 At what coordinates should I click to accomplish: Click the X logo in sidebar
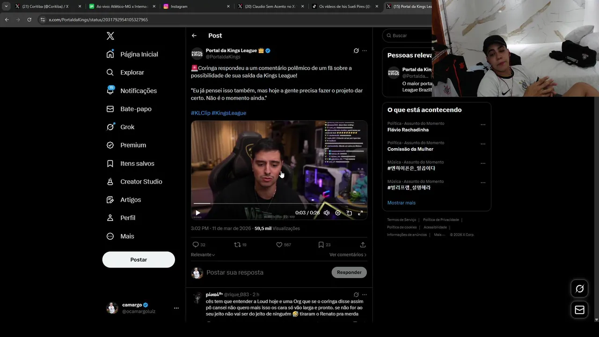[x=110, y=36]
